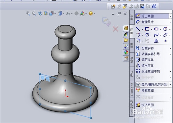Viewport: 173px width, 123px height.
Task: Open the View Palette pane tab
Action: pyautogui.click(x=126, y=46)
